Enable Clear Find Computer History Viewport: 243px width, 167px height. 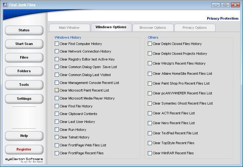click(57, 44)
